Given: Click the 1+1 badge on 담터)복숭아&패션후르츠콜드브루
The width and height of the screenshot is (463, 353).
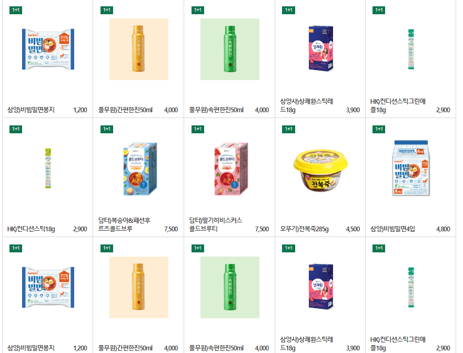Looking at the screenshot, I should pyautogui.click(x=107, y=129).
